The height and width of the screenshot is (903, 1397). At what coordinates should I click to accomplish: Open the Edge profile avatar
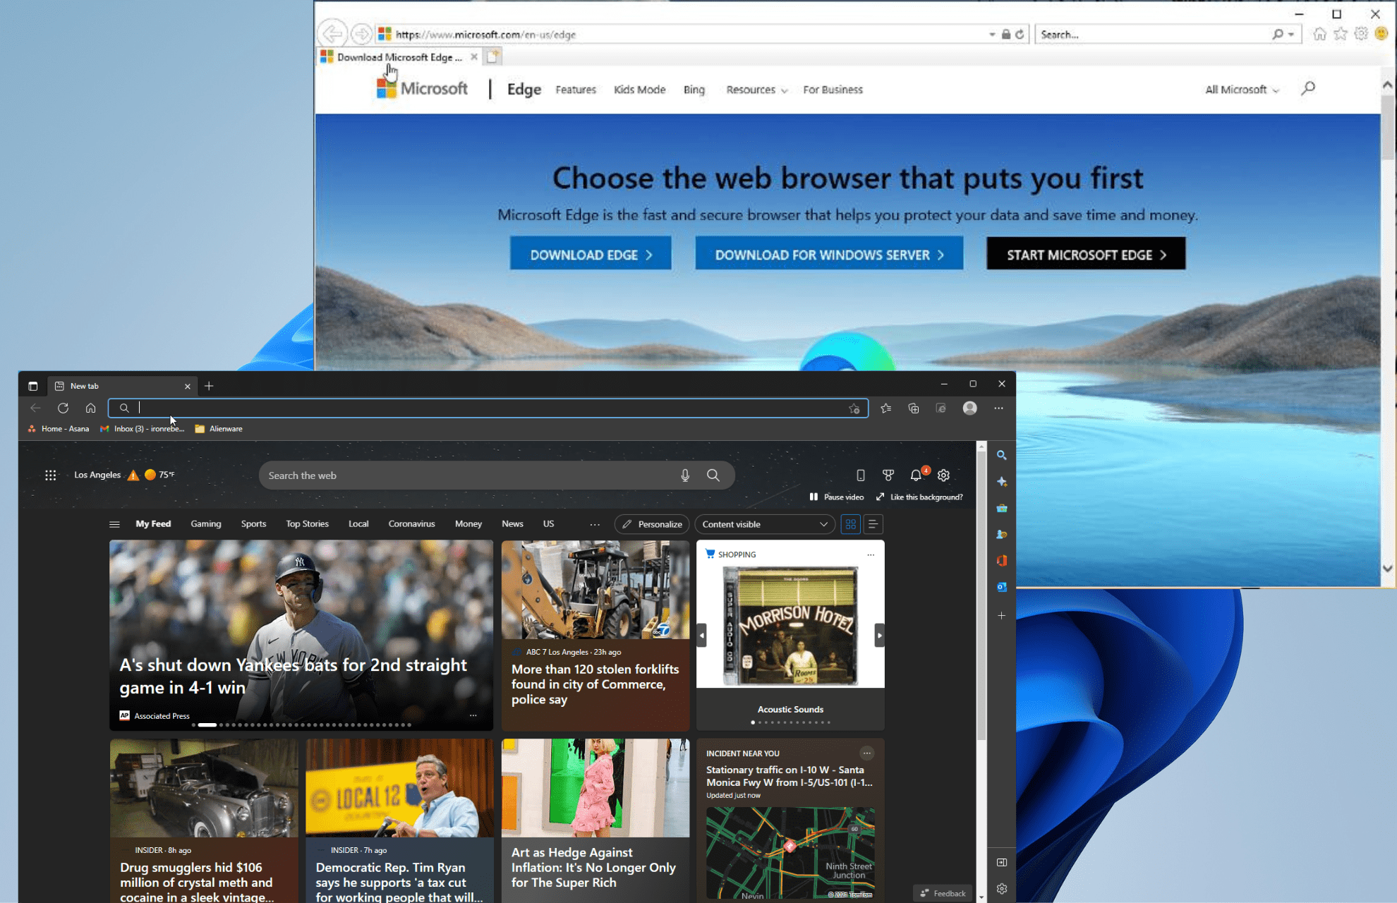coord(970,408)
